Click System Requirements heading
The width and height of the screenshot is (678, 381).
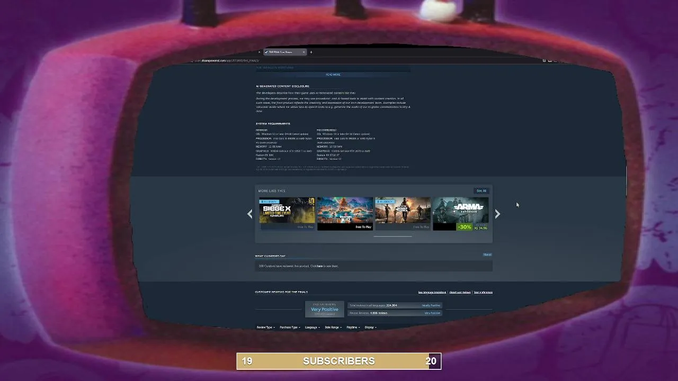pos(273,124)
